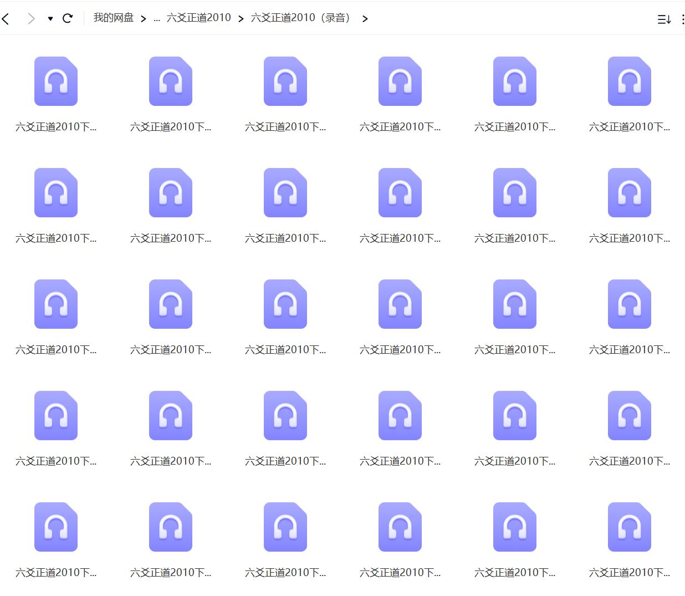Click the headphone icon of the top-right audio file
Viewport: 685px width, 596px height.
pyautogui.click(x=629, y=81)
